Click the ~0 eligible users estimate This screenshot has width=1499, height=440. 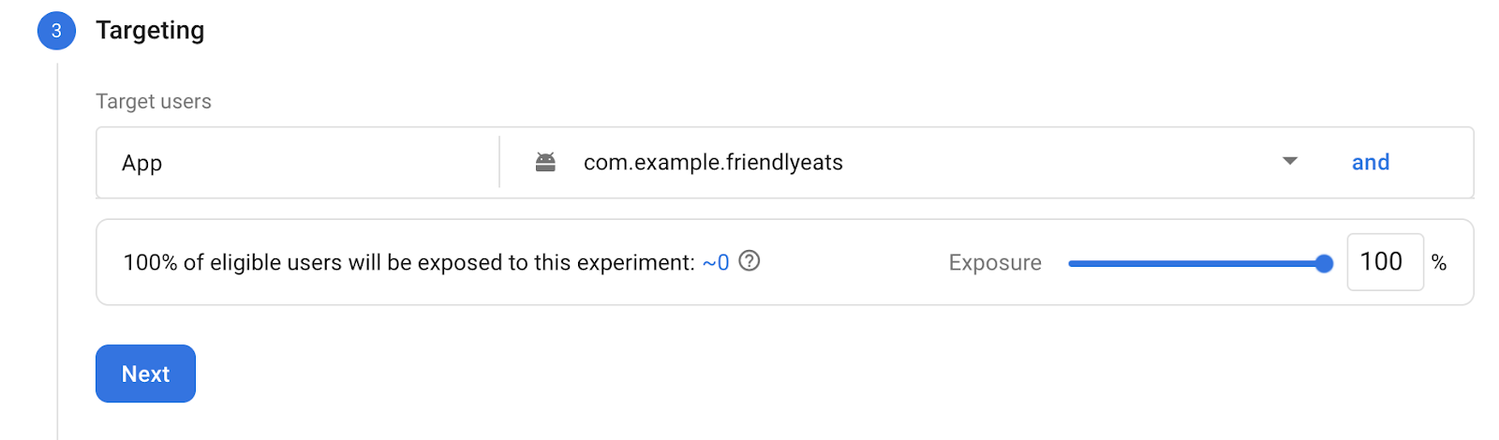click(716, 263)
